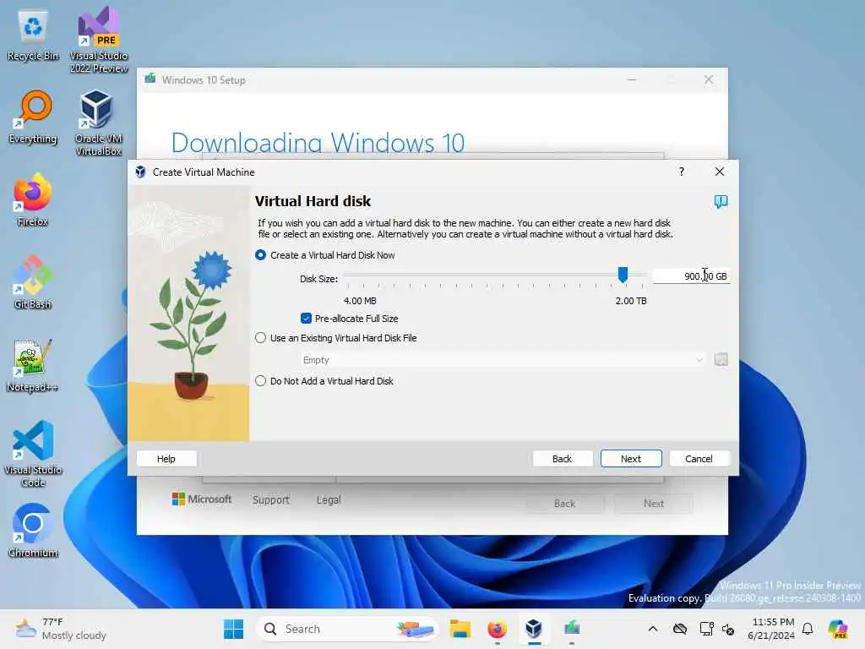Click the browse disk file folder icon
865x649 pixels.
[721, 360]
